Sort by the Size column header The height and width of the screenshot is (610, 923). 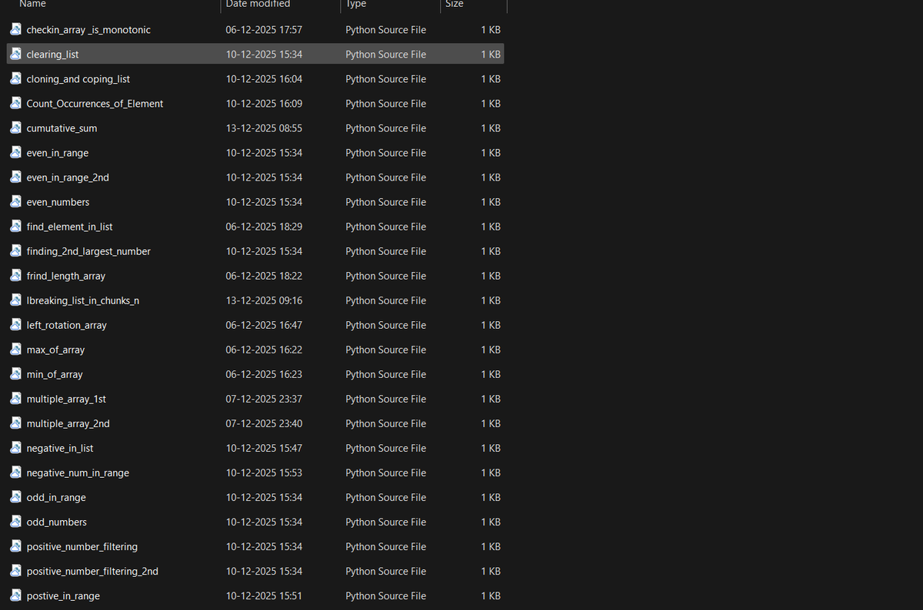[x=455, y=5]
